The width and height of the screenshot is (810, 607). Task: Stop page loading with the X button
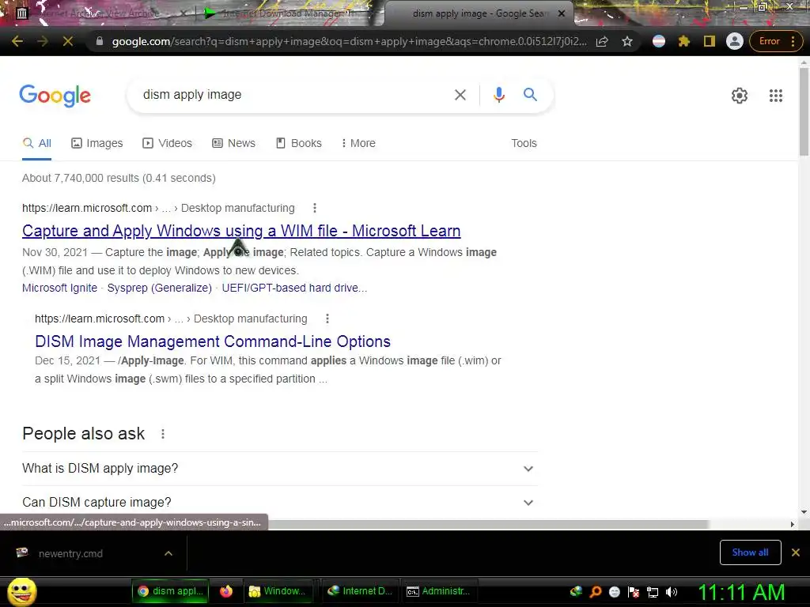[68, 41]
